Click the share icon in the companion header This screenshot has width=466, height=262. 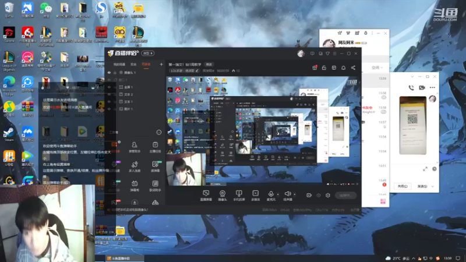pos(353,68)
